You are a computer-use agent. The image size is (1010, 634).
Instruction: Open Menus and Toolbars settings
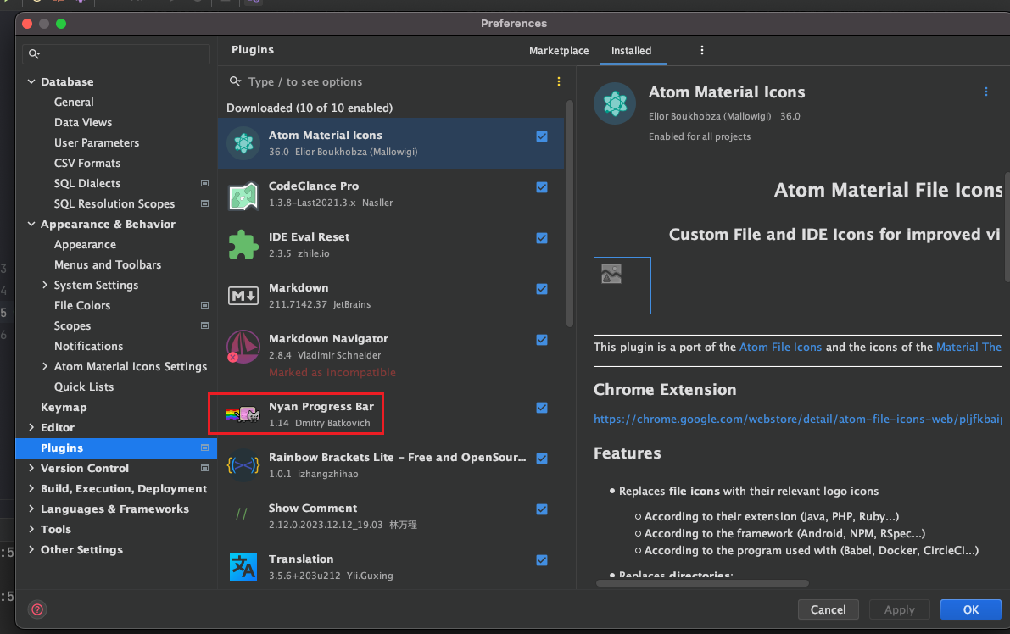(x=108, y=264)
